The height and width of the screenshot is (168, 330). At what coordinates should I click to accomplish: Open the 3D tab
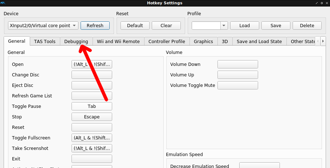point(225,42)
